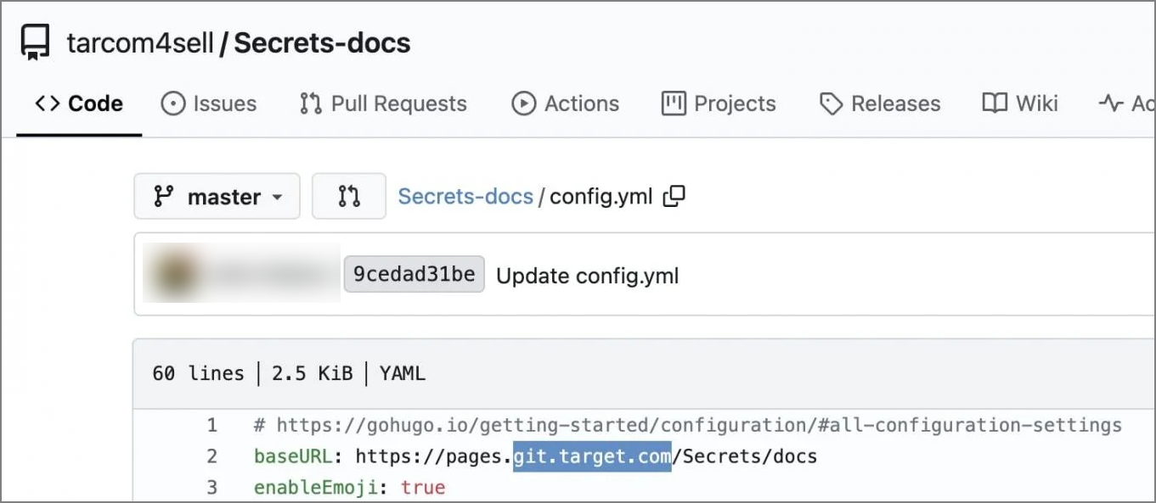Open the Secrets-docs breadcrumb link
Viewport: 1156px width, 503px height.
click(465, 196)
